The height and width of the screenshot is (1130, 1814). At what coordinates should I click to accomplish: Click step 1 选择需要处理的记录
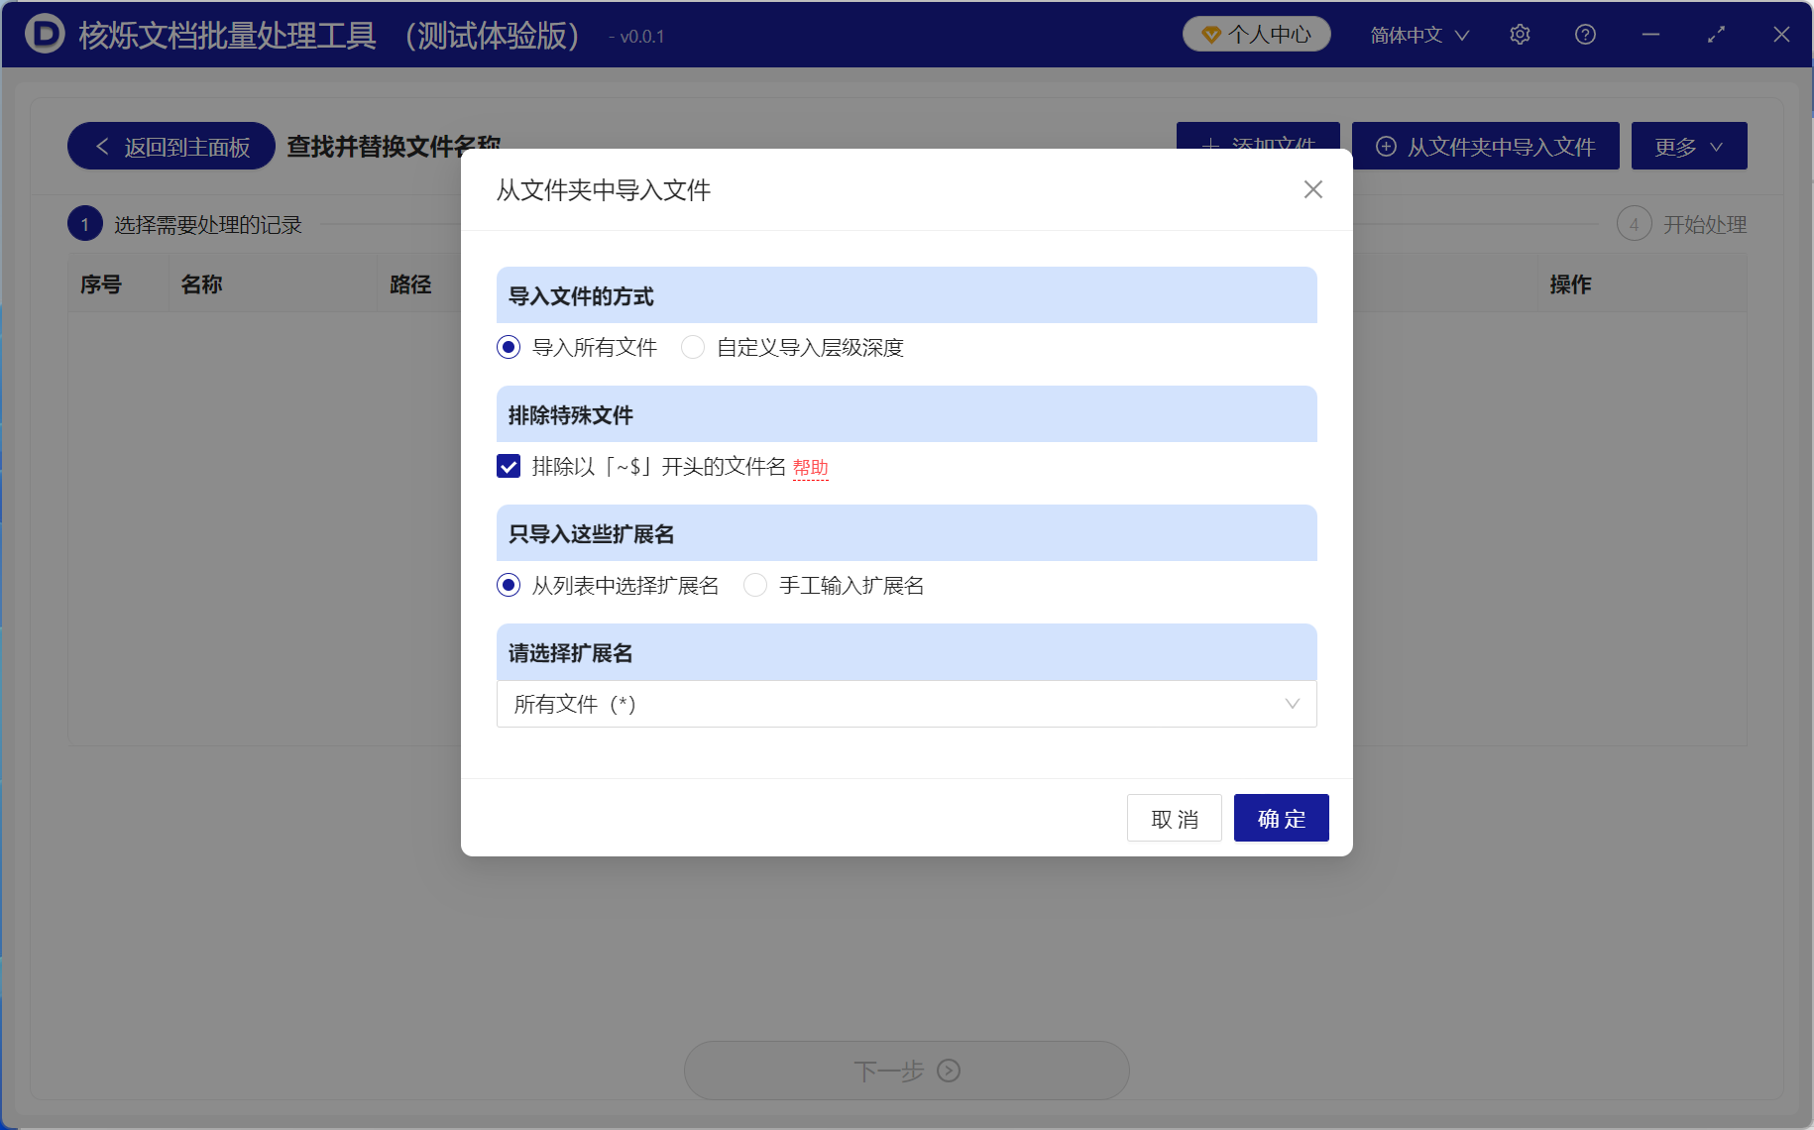pyautogui.click(x=185, y=224)
